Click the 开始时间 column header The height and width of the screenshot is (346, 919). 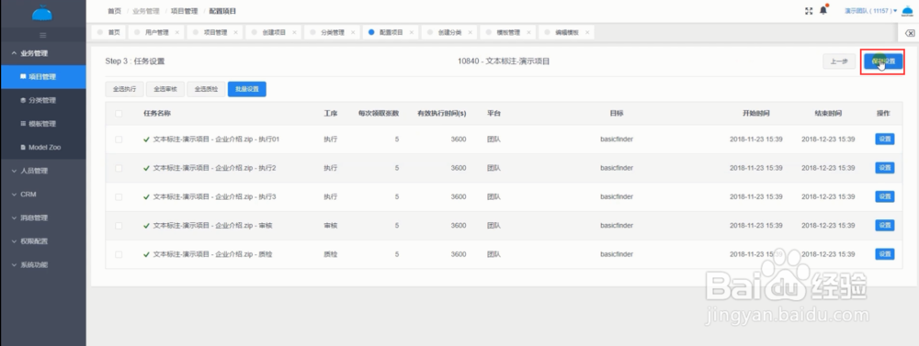point(756,114)
